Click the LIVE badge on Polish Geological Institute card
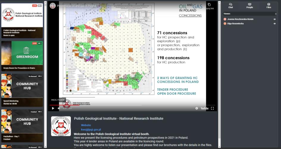Viewport: 281px width, 149px height. (35, 6)
